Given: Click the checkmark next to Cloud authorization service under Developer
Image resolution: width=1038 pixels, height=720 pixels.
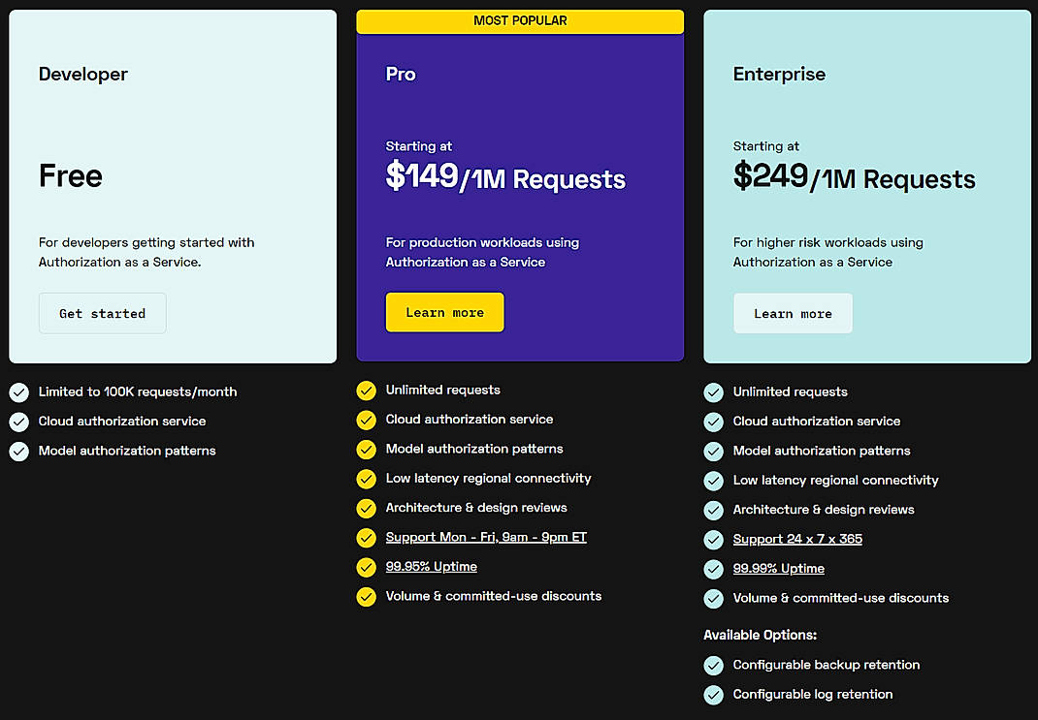Looking at the screenshot, I should [x=18, y=422].
